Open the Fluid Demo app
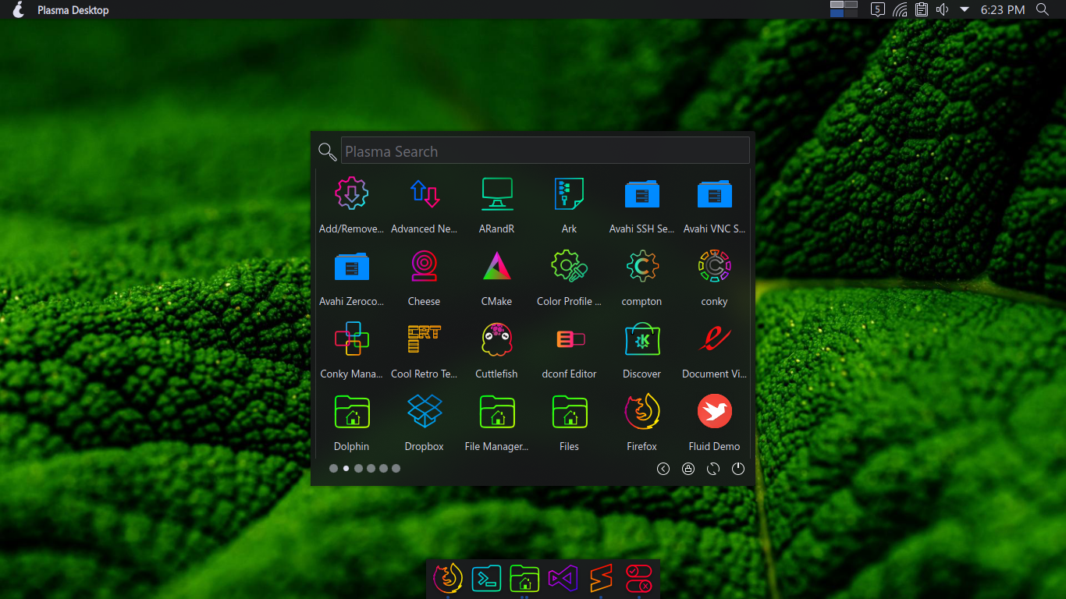Screen dimensions: 1066x599 (715, 411)
